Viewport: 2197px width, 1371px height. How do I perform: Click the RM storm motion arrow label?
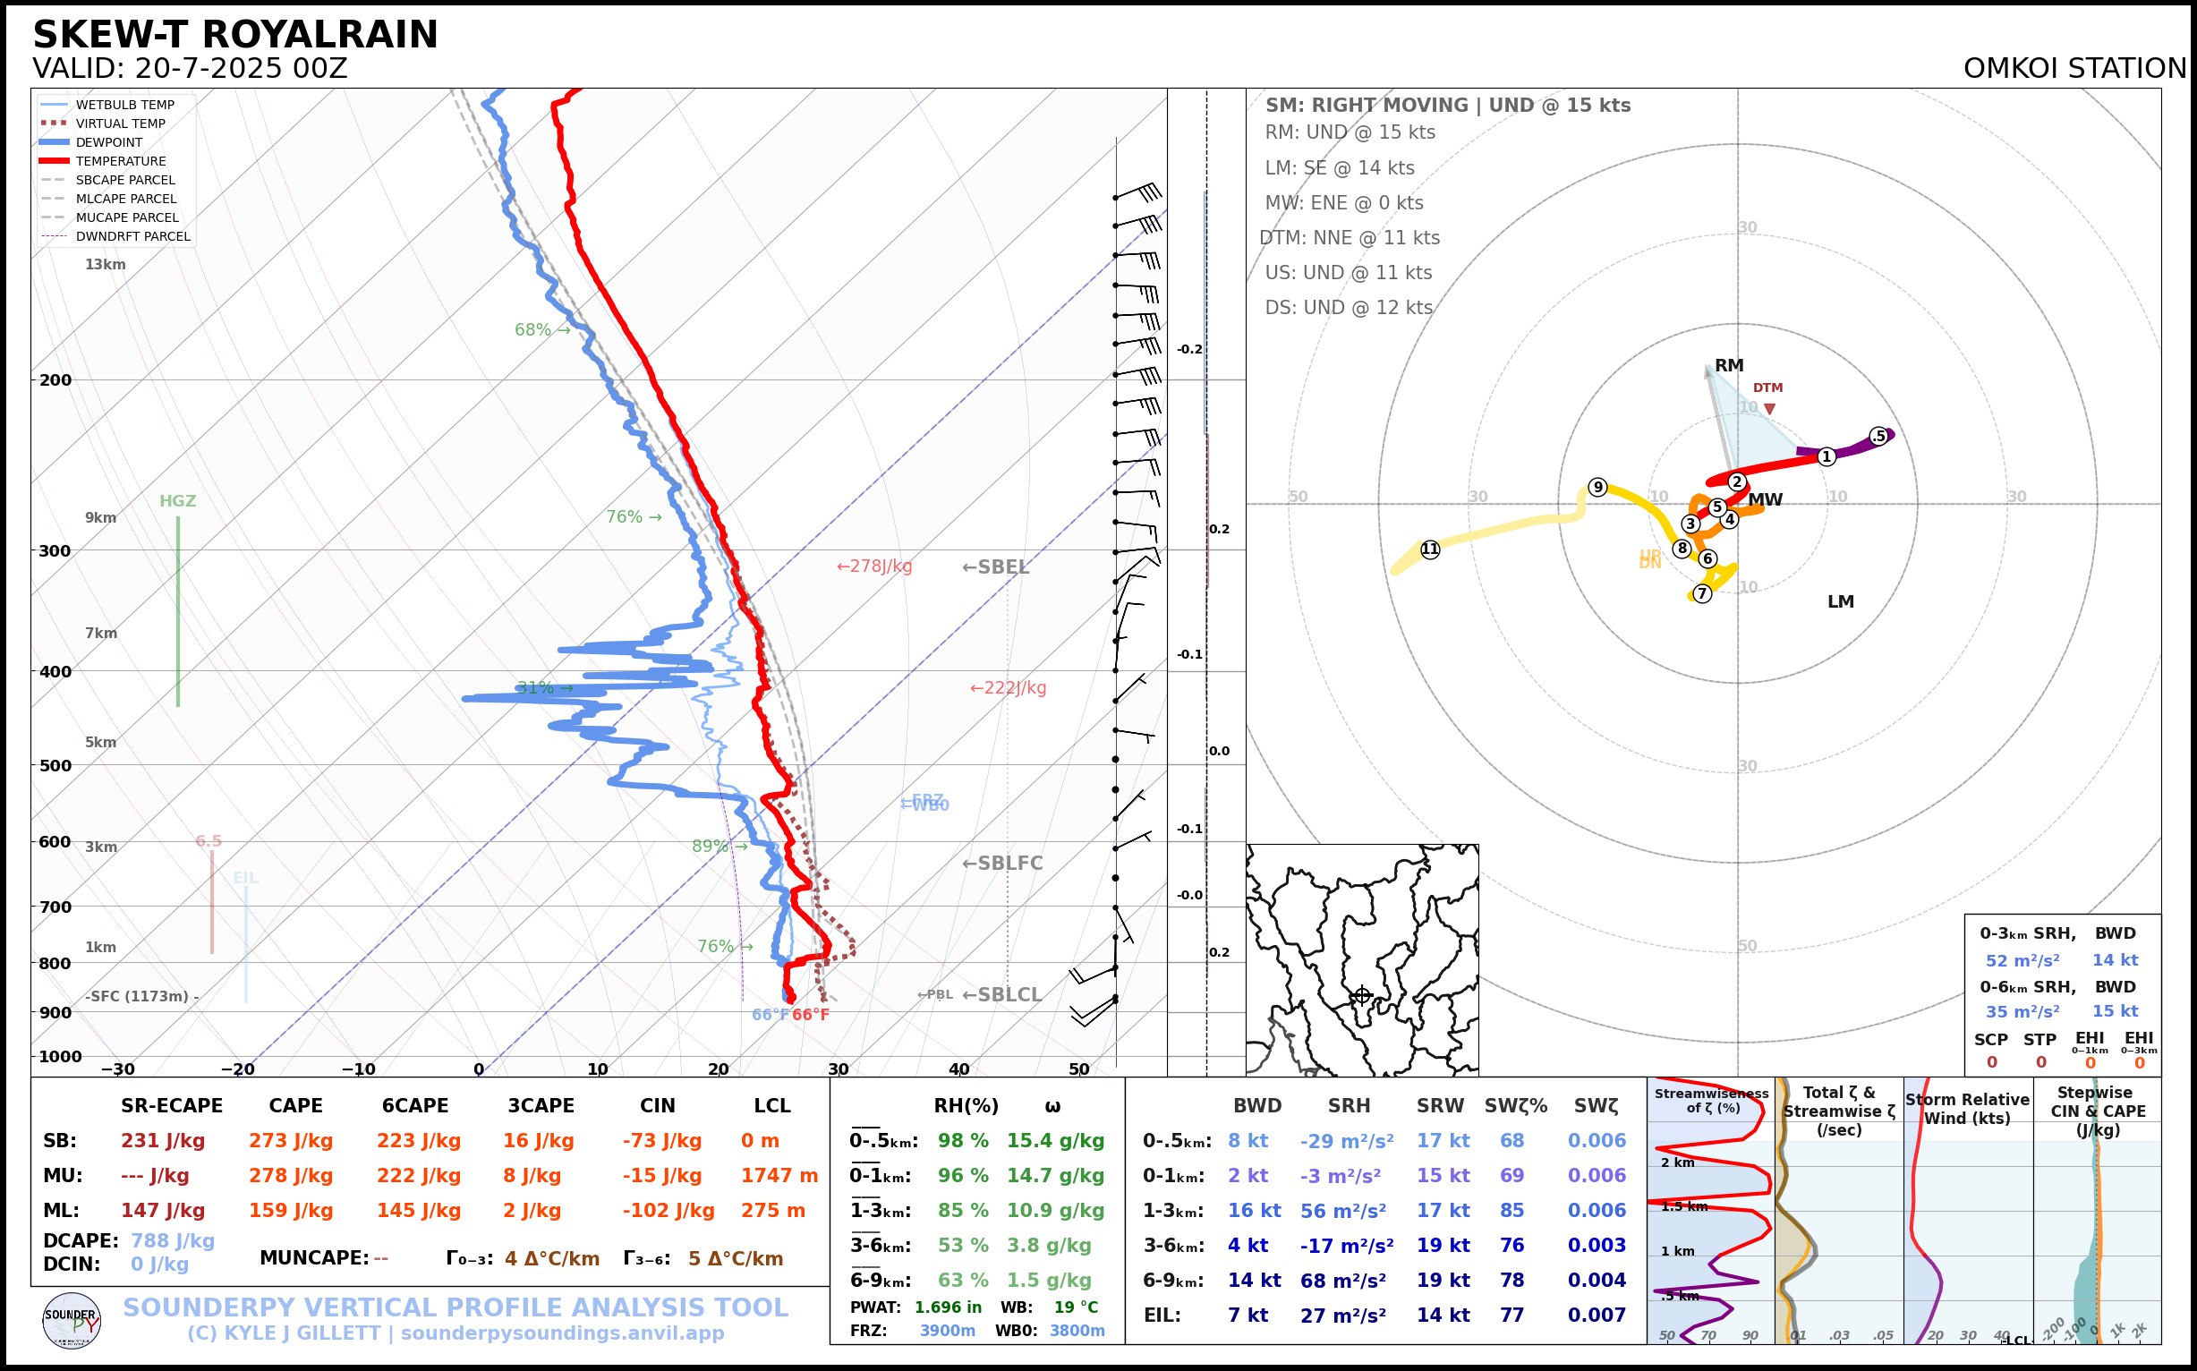coord(1728,365)
